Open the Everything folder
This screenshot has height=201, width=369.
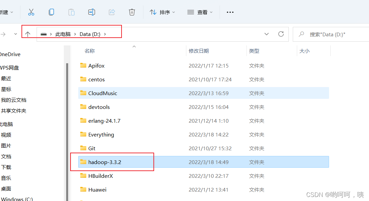point(101,134)
